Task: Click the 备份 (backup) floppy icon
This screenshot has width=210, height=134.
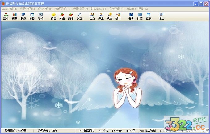Action: tap(131, 16)
